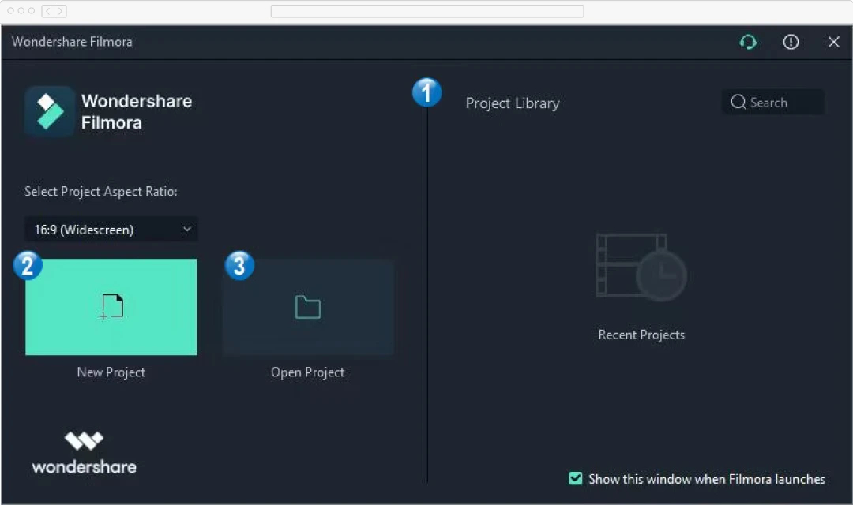Screen dimensions: 853x505
Task: Click the info icon in the title bar
Action: 791,42
